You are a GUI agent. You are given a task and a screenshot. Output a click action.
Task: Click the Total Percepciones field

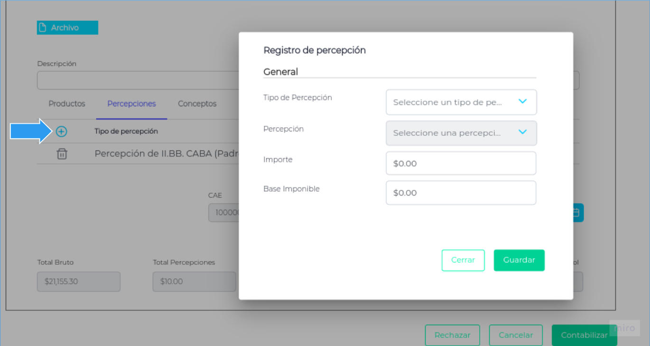pos(194,281)
